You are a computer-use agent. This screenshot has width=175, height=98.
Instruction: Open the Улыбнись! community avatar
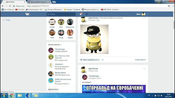tap(51, 65)
